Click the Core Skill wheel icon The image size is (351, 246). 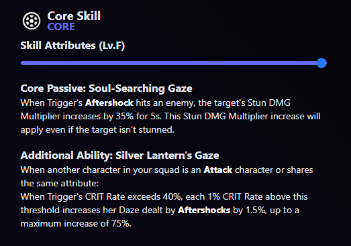pos(32,21)
